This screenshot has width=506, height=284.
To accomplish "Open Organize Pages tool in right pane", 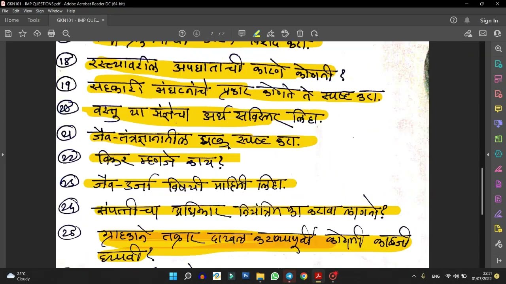I will pos(498,79).
